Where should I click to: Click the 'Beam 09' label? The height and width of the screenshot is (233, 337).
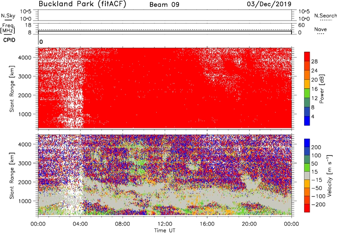pos(164,5)
